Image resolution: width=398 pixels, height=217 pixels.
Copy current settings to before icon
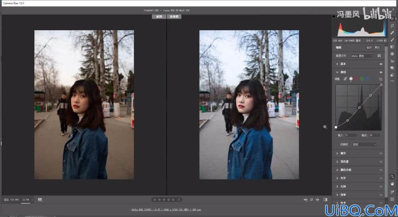[317, 200]
